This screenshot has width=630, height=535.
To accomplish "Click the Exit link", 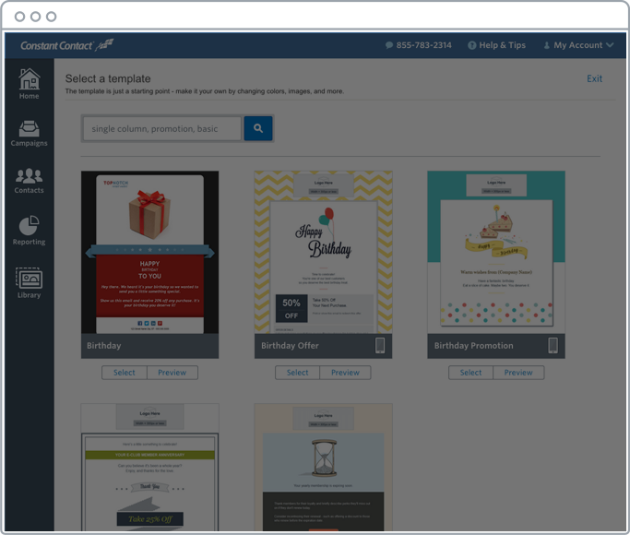I will [x=594, y=79].
